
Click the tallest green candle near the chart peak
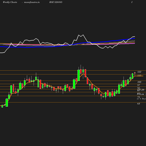[x=79, y=75]
